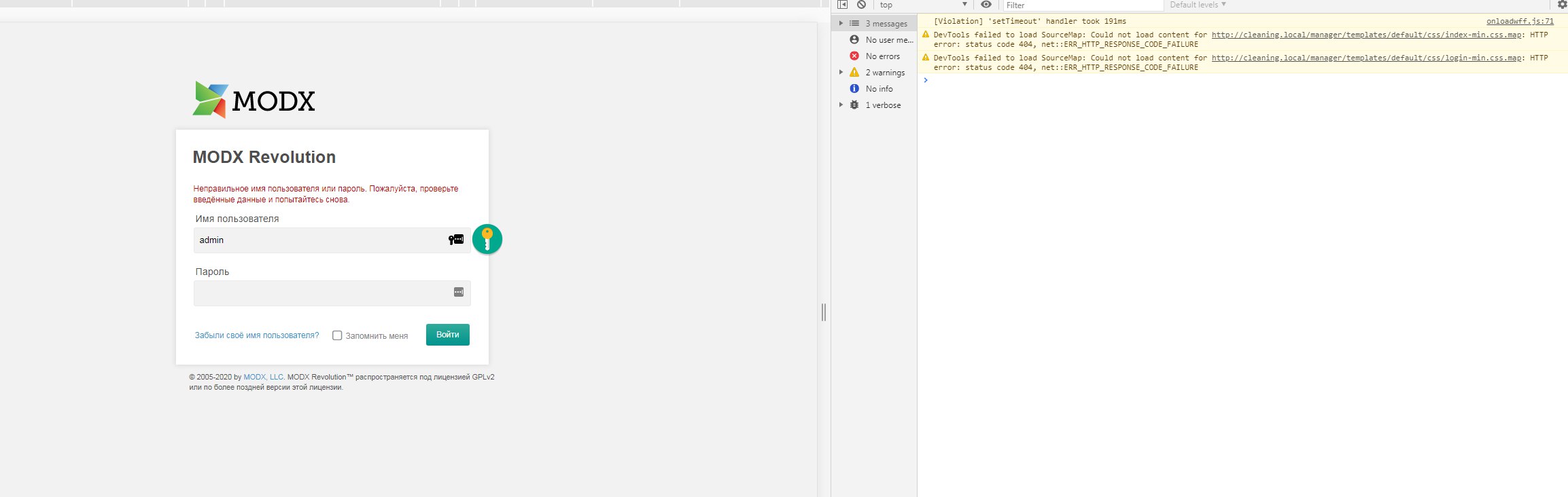Click the console prompt input line
Screen dimensions: 1568x497
click(x=1244, y=80)
